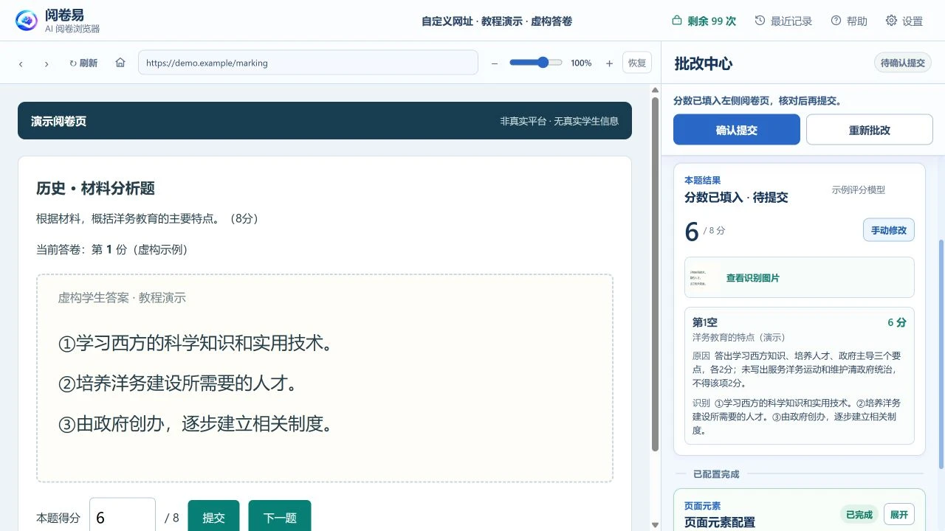The width and height of the screenshot is (945, 531).
Task: Click the 恢复 zoom reset button
Action: click(x=637, y=63)
